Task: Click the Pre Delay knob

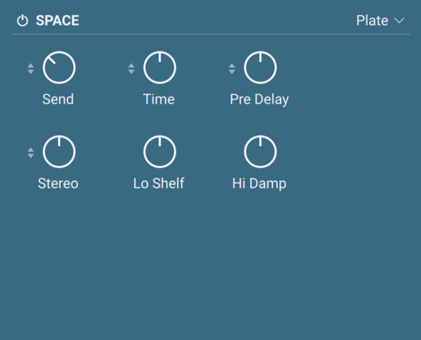Action: point(260,68)
